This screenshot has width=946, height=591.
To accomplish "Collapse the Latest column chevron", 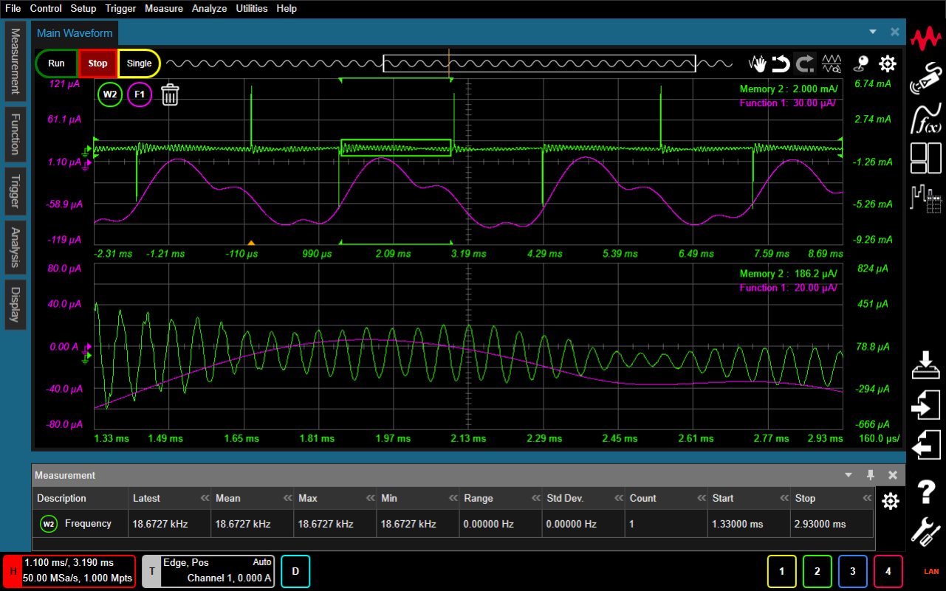I will [204, 499].
